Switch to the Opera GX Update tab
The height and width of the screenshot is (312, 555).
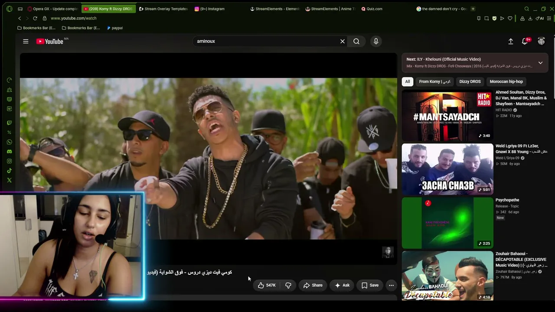52,9
